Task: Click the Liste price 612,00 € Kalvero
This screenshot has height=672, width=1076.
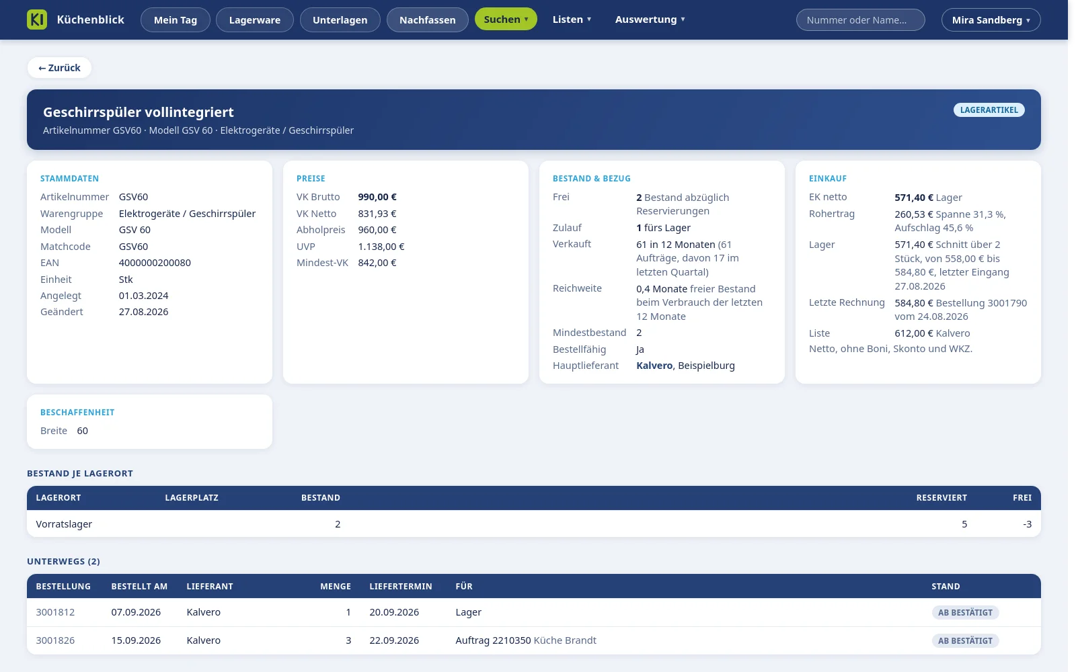Action: click(932, 333)
